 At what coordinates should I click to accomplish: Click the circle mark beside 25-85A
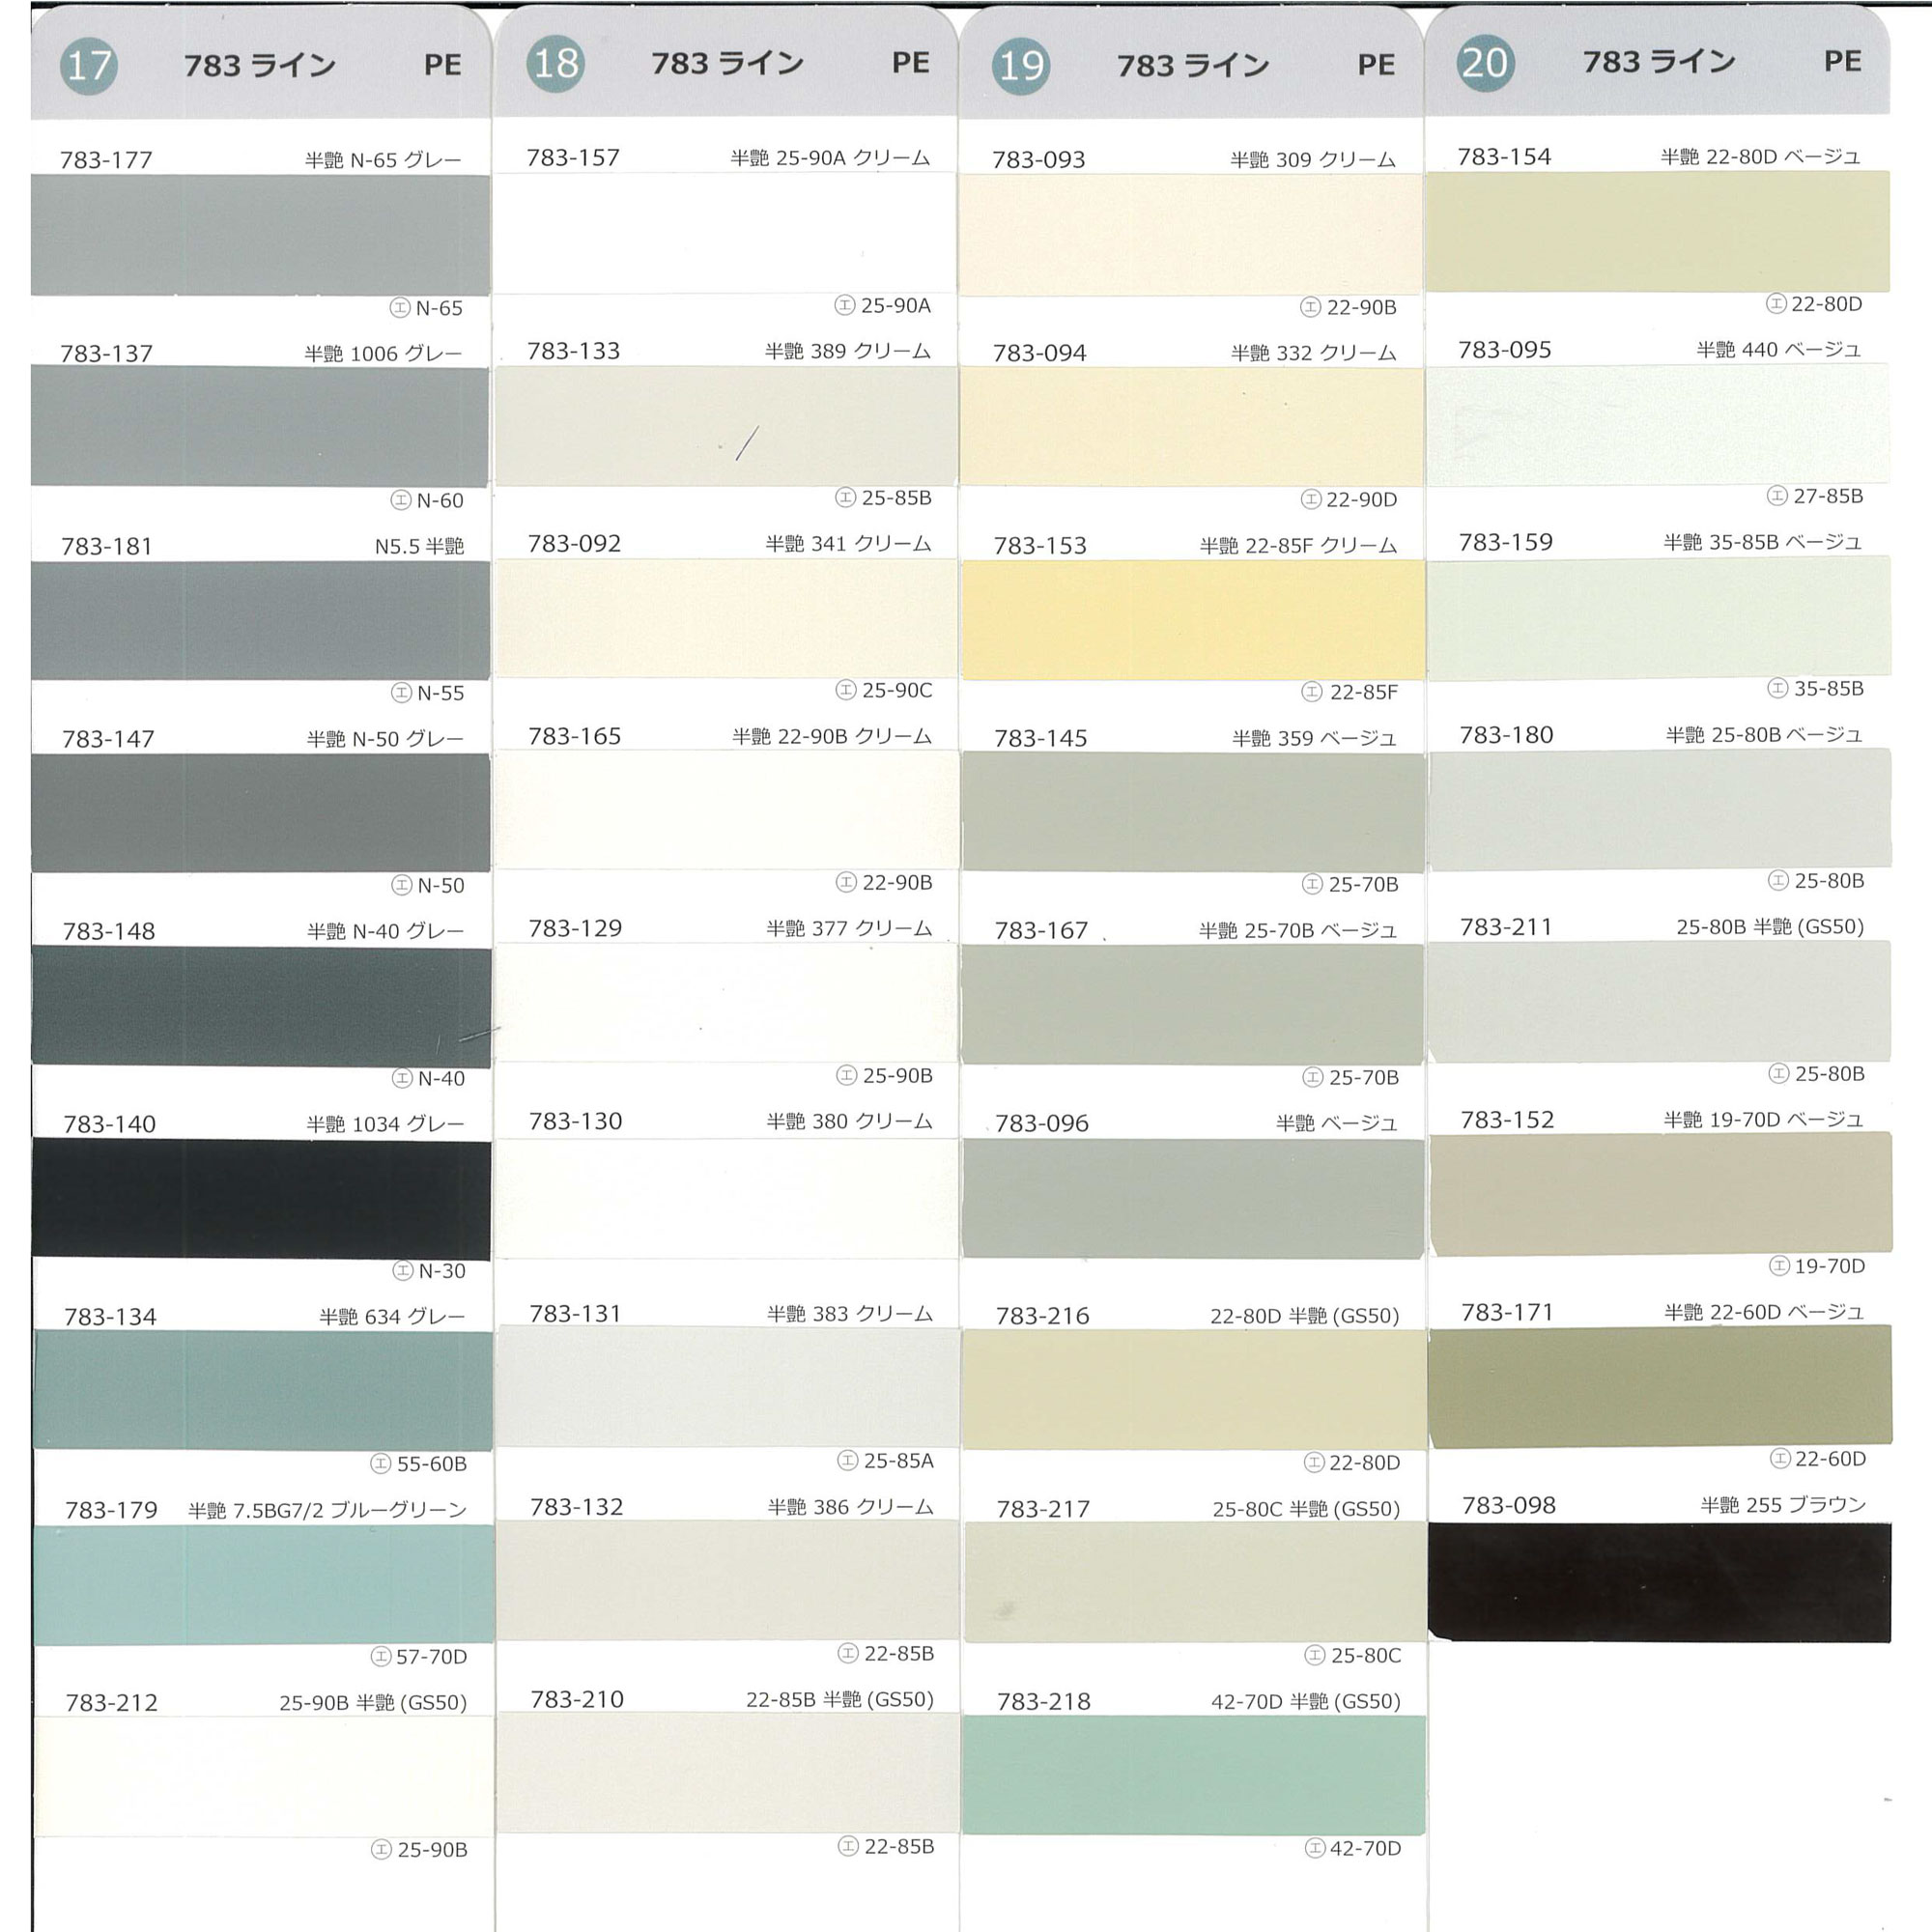click(848, 1460)
